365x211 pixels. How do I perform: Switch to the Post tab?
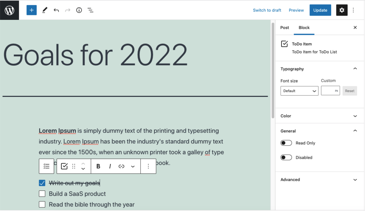pyautogui.click(x=284, y=28)
